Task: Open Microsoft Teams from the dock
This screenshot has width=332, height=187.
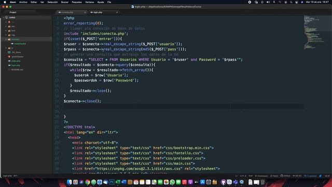Action: [236, 182]
